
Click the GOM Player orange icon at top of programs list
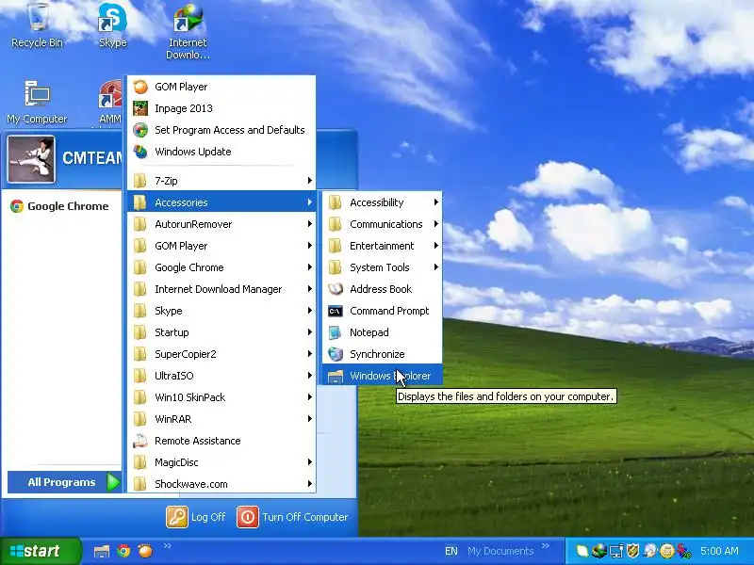pyautogui.click(x=140, y=87)
